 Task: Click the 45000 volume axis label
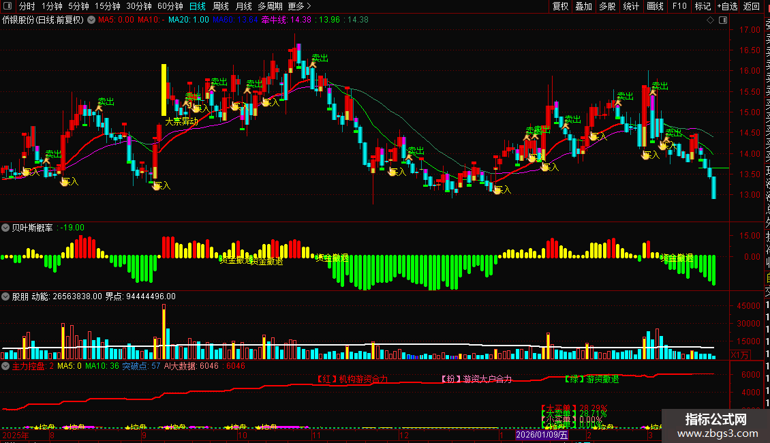(x=748, y=306)
